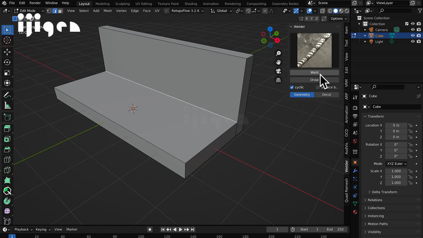Select the Transform tool
The height and width of the screenshot is (238, 423).
[7, 83]
